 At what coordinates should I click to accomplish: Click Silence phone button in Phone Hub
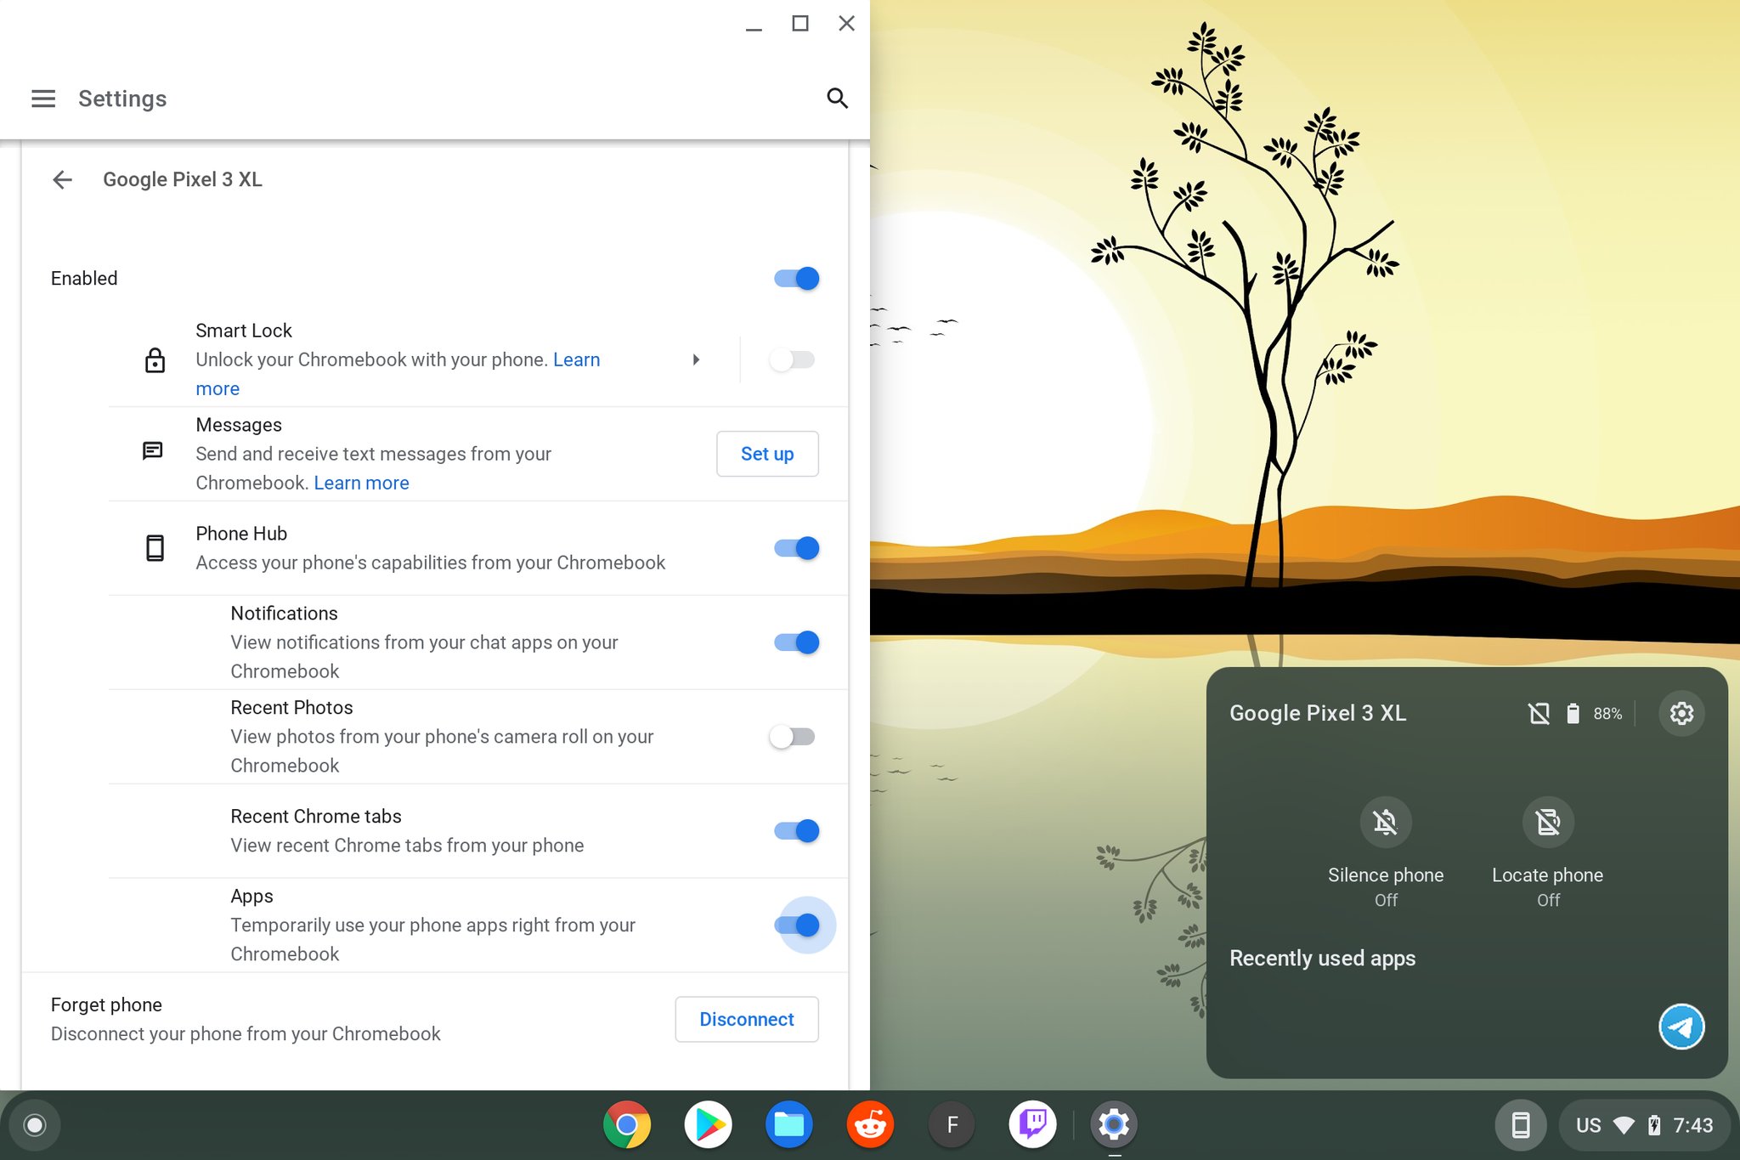[1385, 822]
